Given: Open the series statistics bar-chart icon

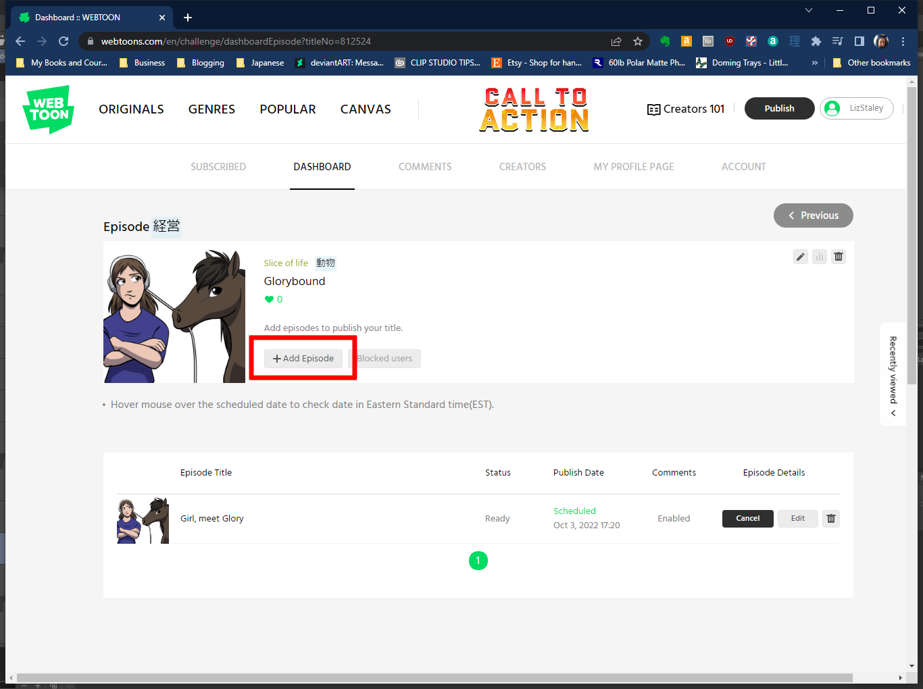Looking at the screenshot, I should pos(820,257).
